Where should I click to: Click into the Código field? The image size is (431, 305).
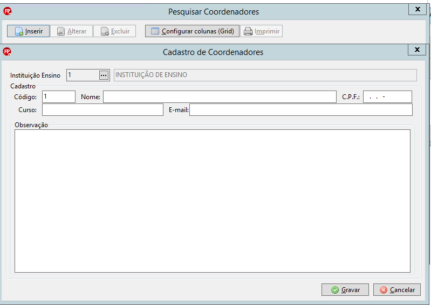tap(59, 96)
